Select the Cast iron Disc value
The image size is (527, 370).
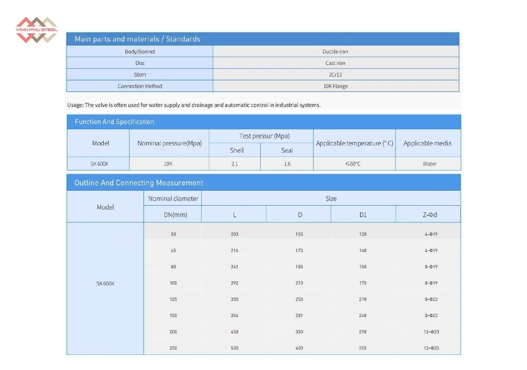coord(336,63)
